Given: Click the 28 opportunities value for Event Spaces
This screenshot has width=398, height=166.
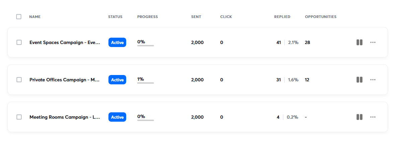Looking at the screenshot, I should tap(307, 42).
